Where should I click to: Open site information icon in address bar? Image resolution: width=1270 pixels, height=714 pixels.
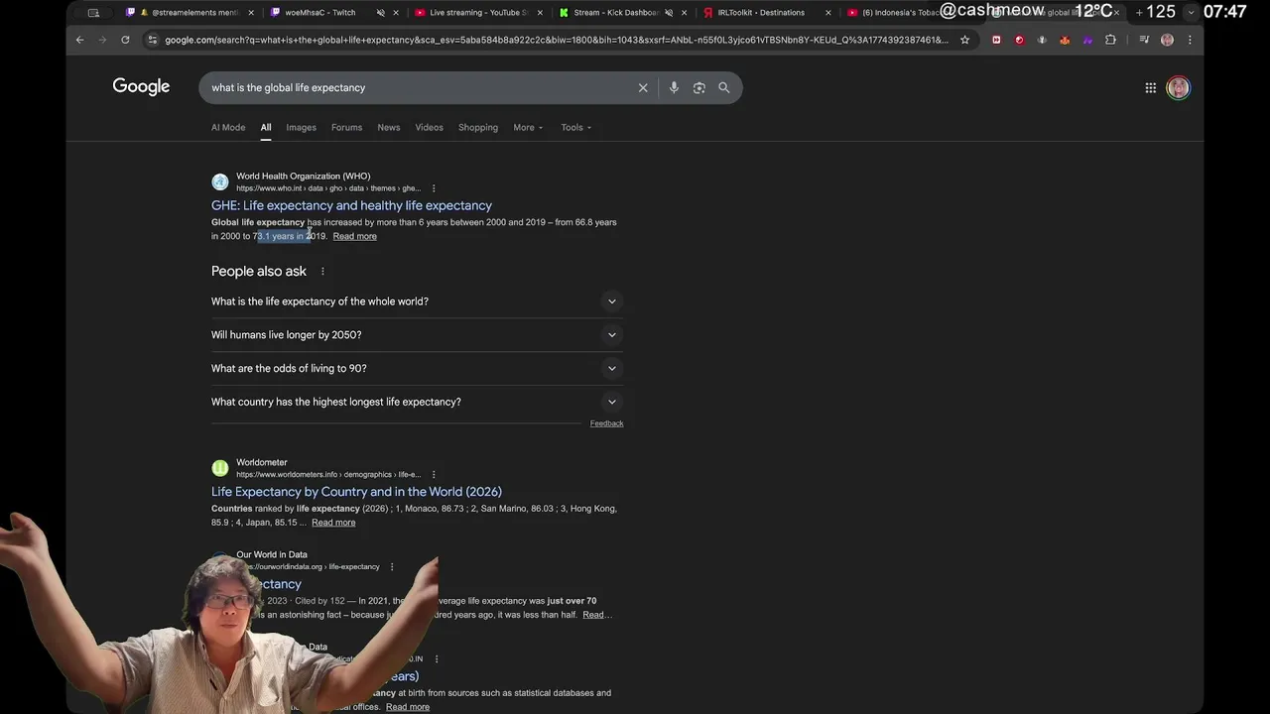click(152, 40)
